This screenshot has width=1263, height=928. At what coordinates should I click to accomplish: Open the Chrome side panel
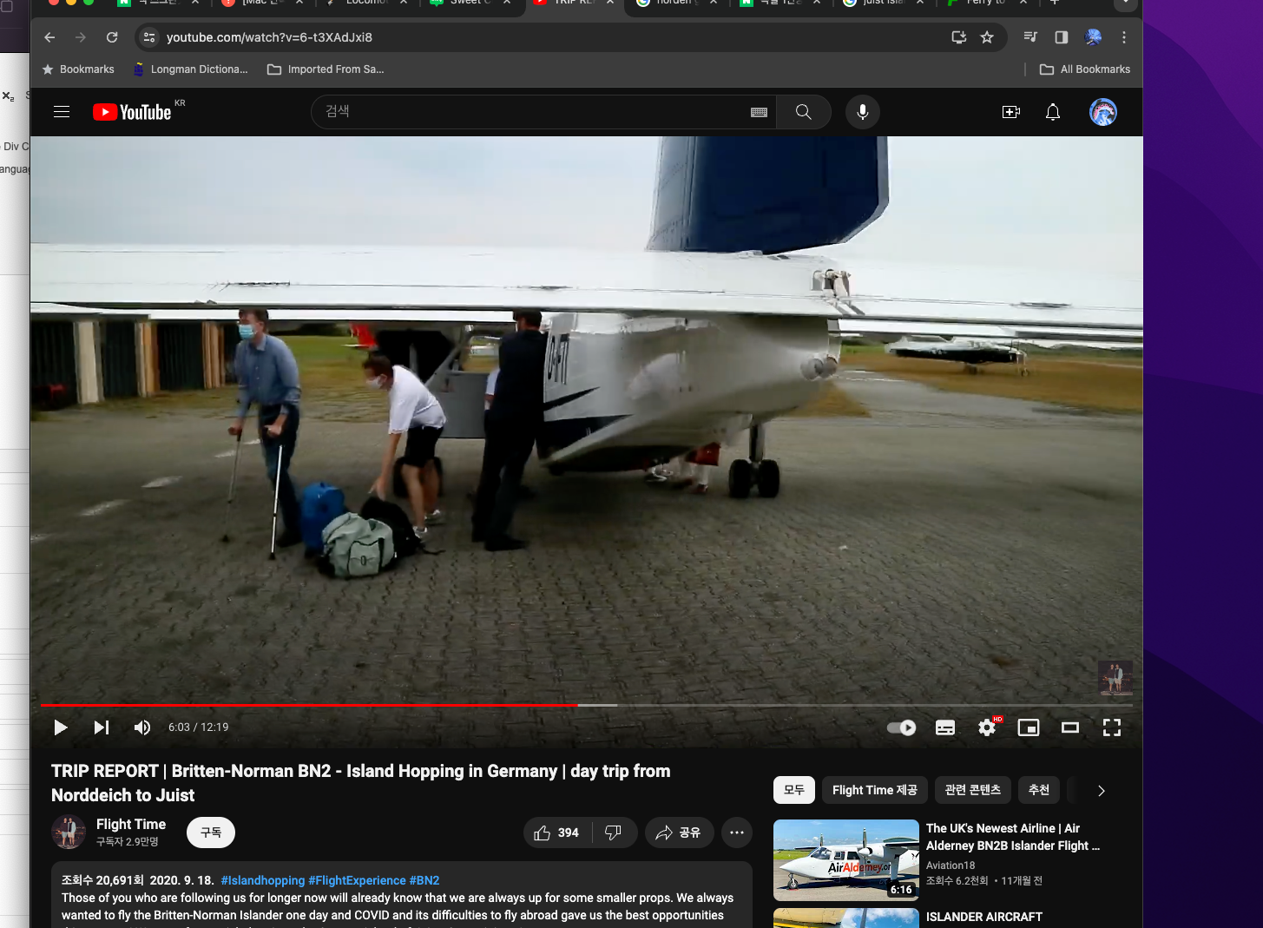(1062, 37)
